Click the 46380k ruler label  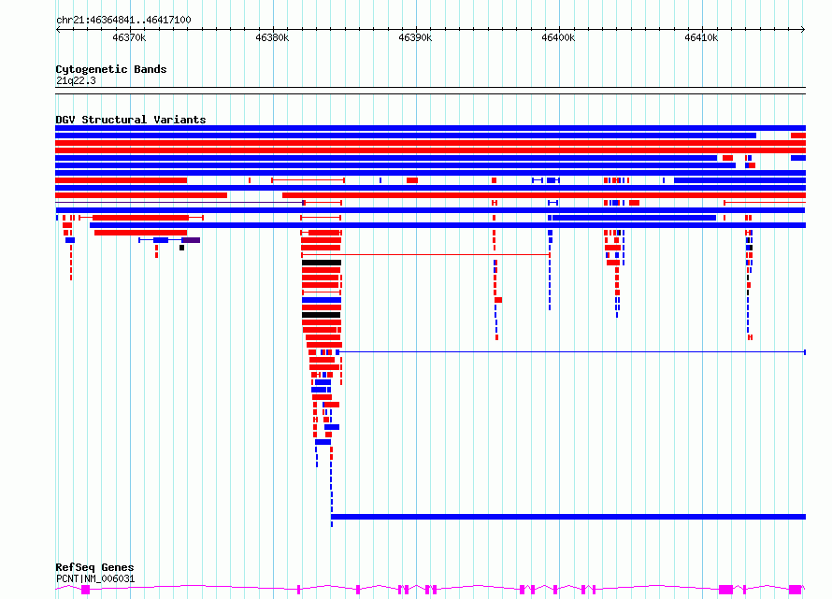(272, 37)
